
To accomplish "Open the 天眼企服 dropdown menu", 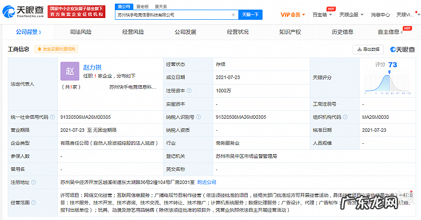I will tap(351, 15).
